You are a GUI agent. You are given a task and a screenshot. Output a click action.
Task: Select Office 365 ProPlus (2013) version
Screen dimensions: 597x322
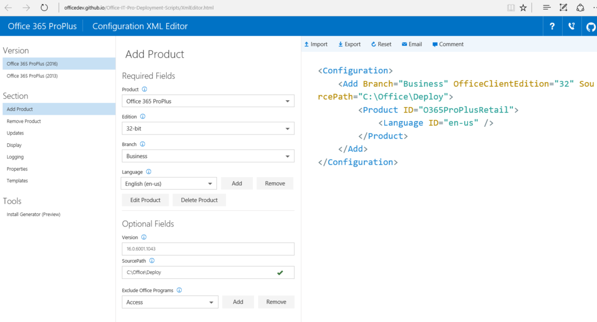click(32, 76)
